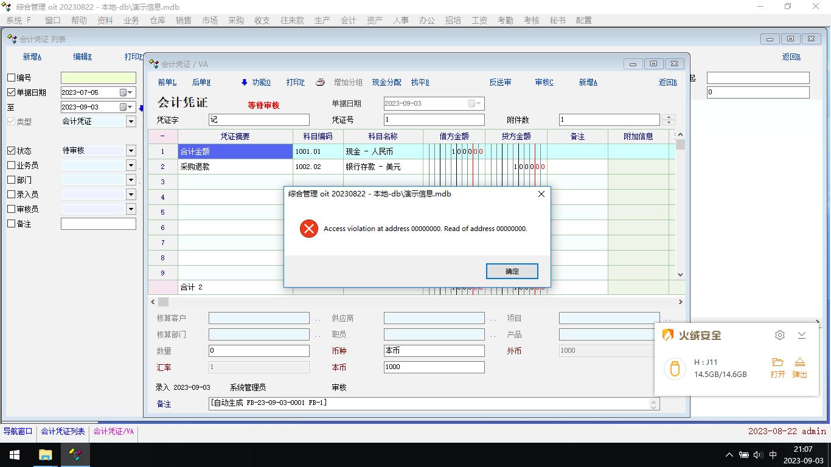Screen dimensions: 831x467
Task: Uncheck the 状态 filter checkbox
Action: point(11,151)
